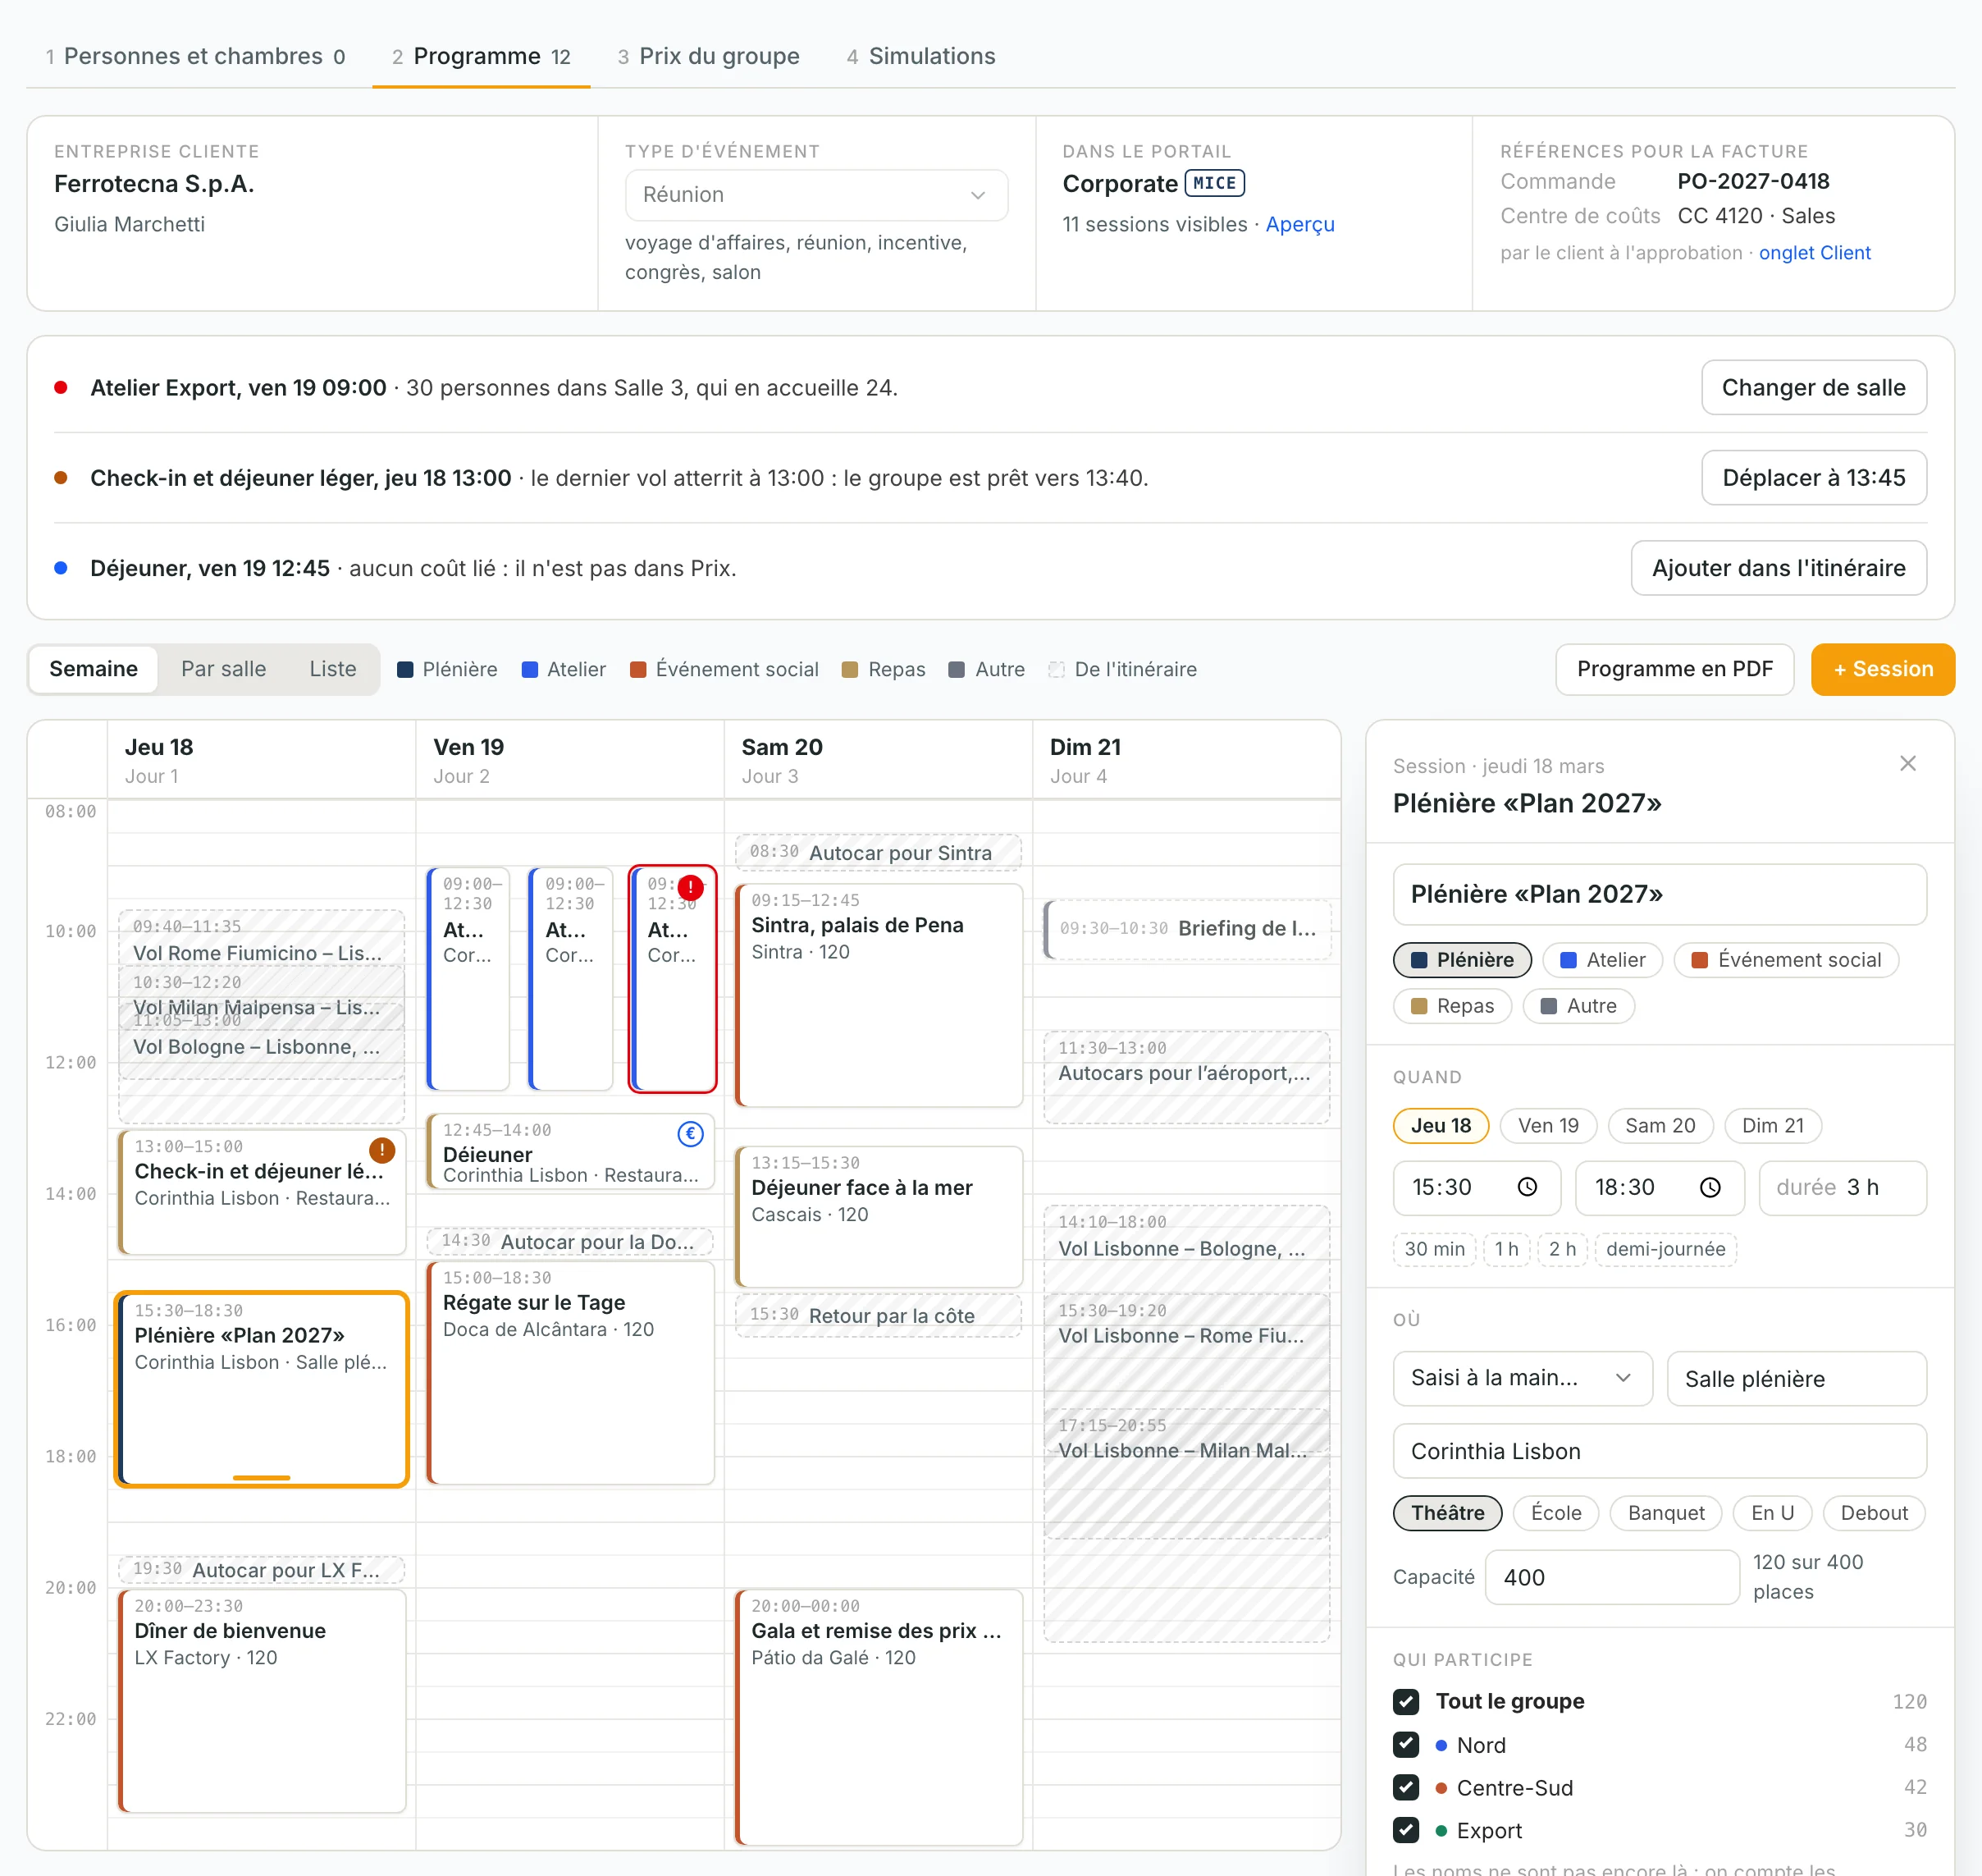Click Ajouter dans l'itinéraire button
Screen dimensions: 1982x1876
coord(1778,568)
